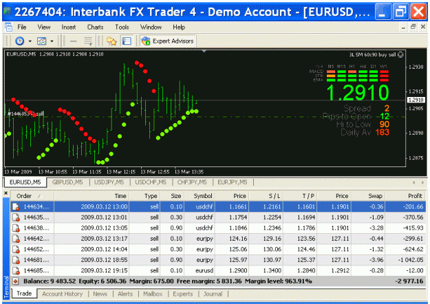Sort orders by the Symbol column header
The height and width of the screenshot is (304, 430).
tap(200, 196)
